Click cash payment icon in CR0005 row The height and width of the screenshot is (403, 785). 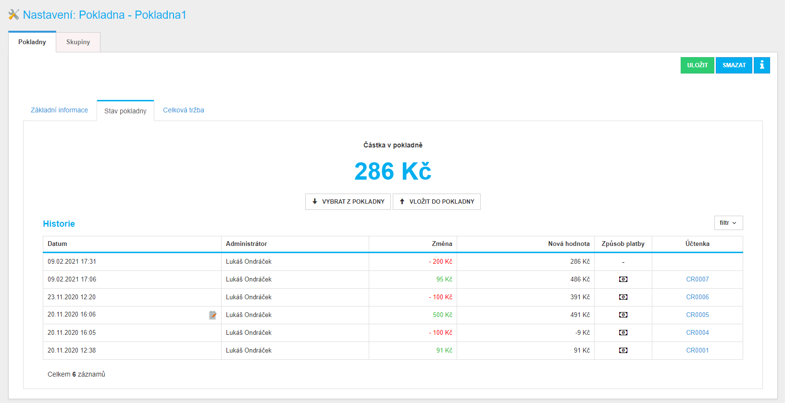[x=623, y=315]
